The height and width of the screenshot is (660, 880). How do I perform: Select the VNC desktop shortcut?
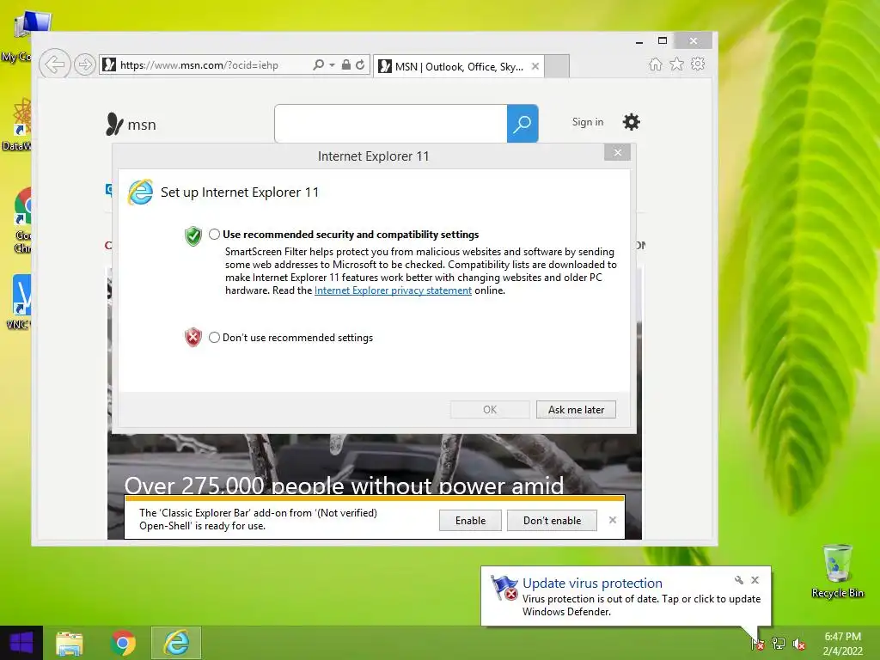click(x=20, y=302)
